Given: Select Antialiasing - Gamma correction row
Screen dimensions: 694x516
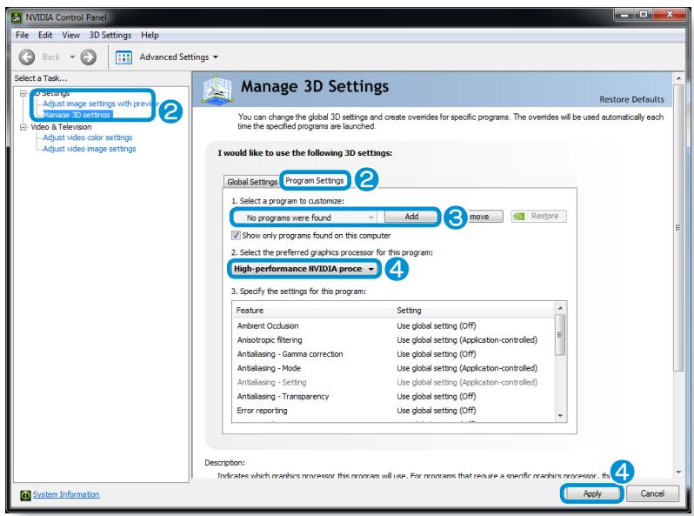Looking at the screenshot, I should click(x=393, y=354).
